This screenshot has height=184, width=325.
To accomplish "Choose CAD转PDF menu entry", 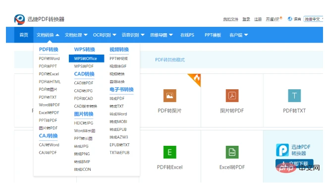I will 84,83.
